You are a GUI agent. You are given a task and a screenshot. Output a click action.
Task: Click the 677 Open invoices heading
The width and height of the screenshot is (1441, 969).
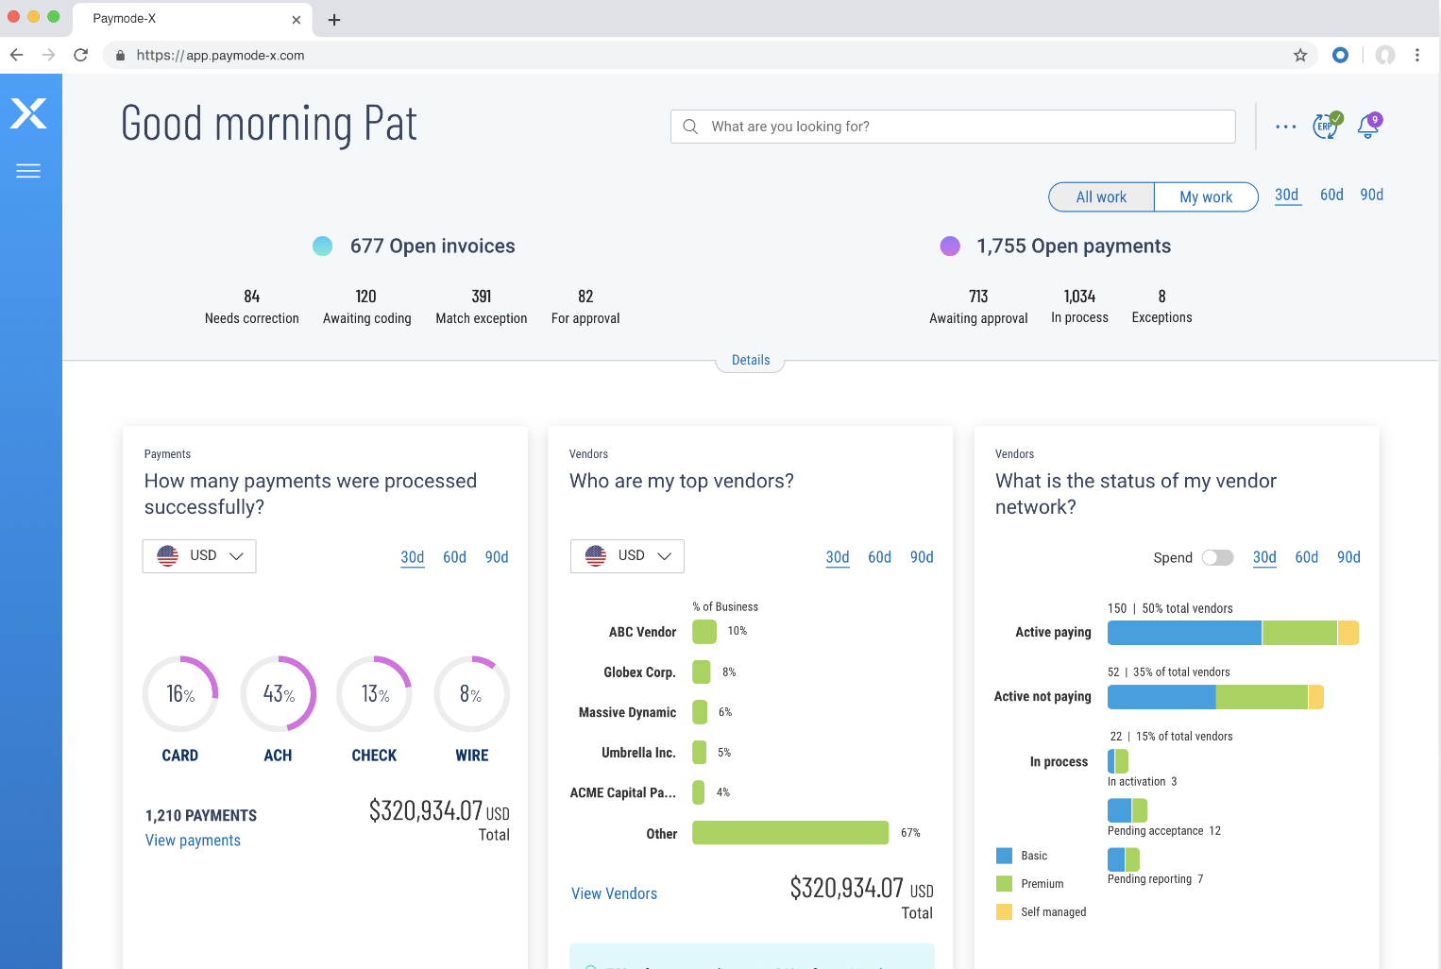(432, 246)
